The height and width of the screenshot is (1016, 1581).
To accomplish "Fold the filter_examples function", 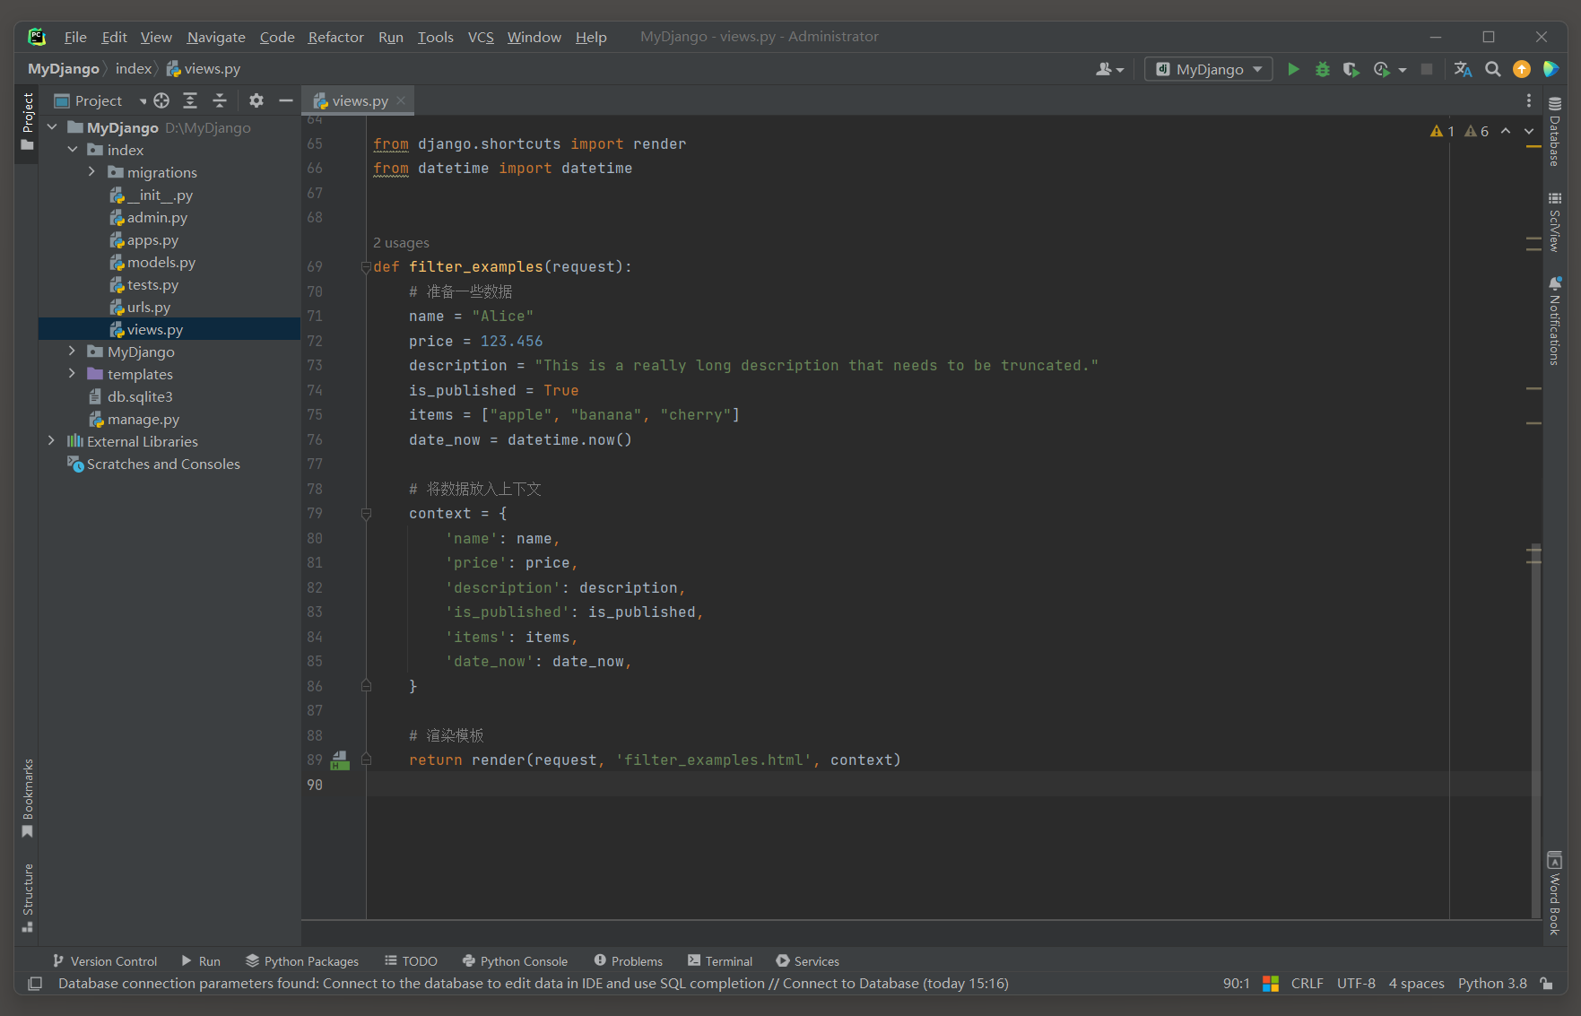I will (x=366, y=267).
